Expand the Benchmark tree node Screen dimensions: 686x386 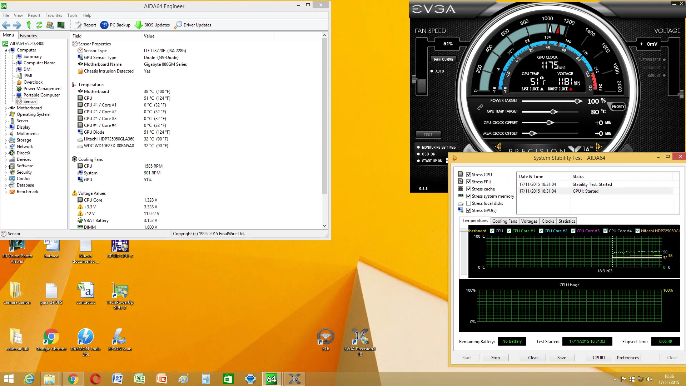(x=6, y=192)
